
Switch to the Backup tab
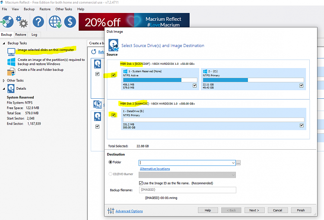click(x=6, y=35)
